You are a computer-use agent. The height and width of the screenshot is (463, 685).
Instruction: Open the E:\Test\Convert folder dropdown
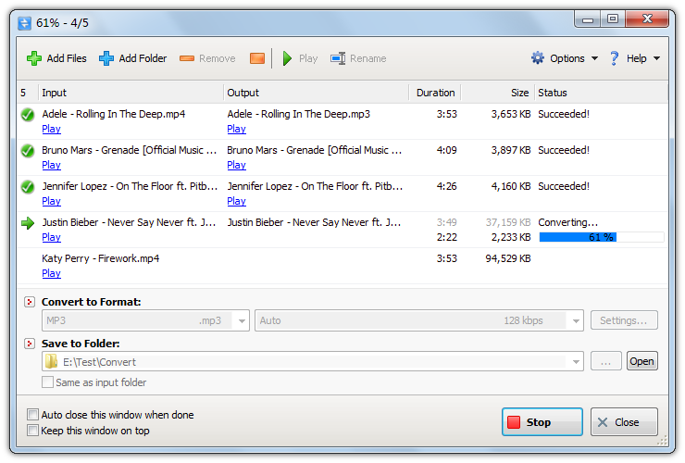[x=576, y=362]
